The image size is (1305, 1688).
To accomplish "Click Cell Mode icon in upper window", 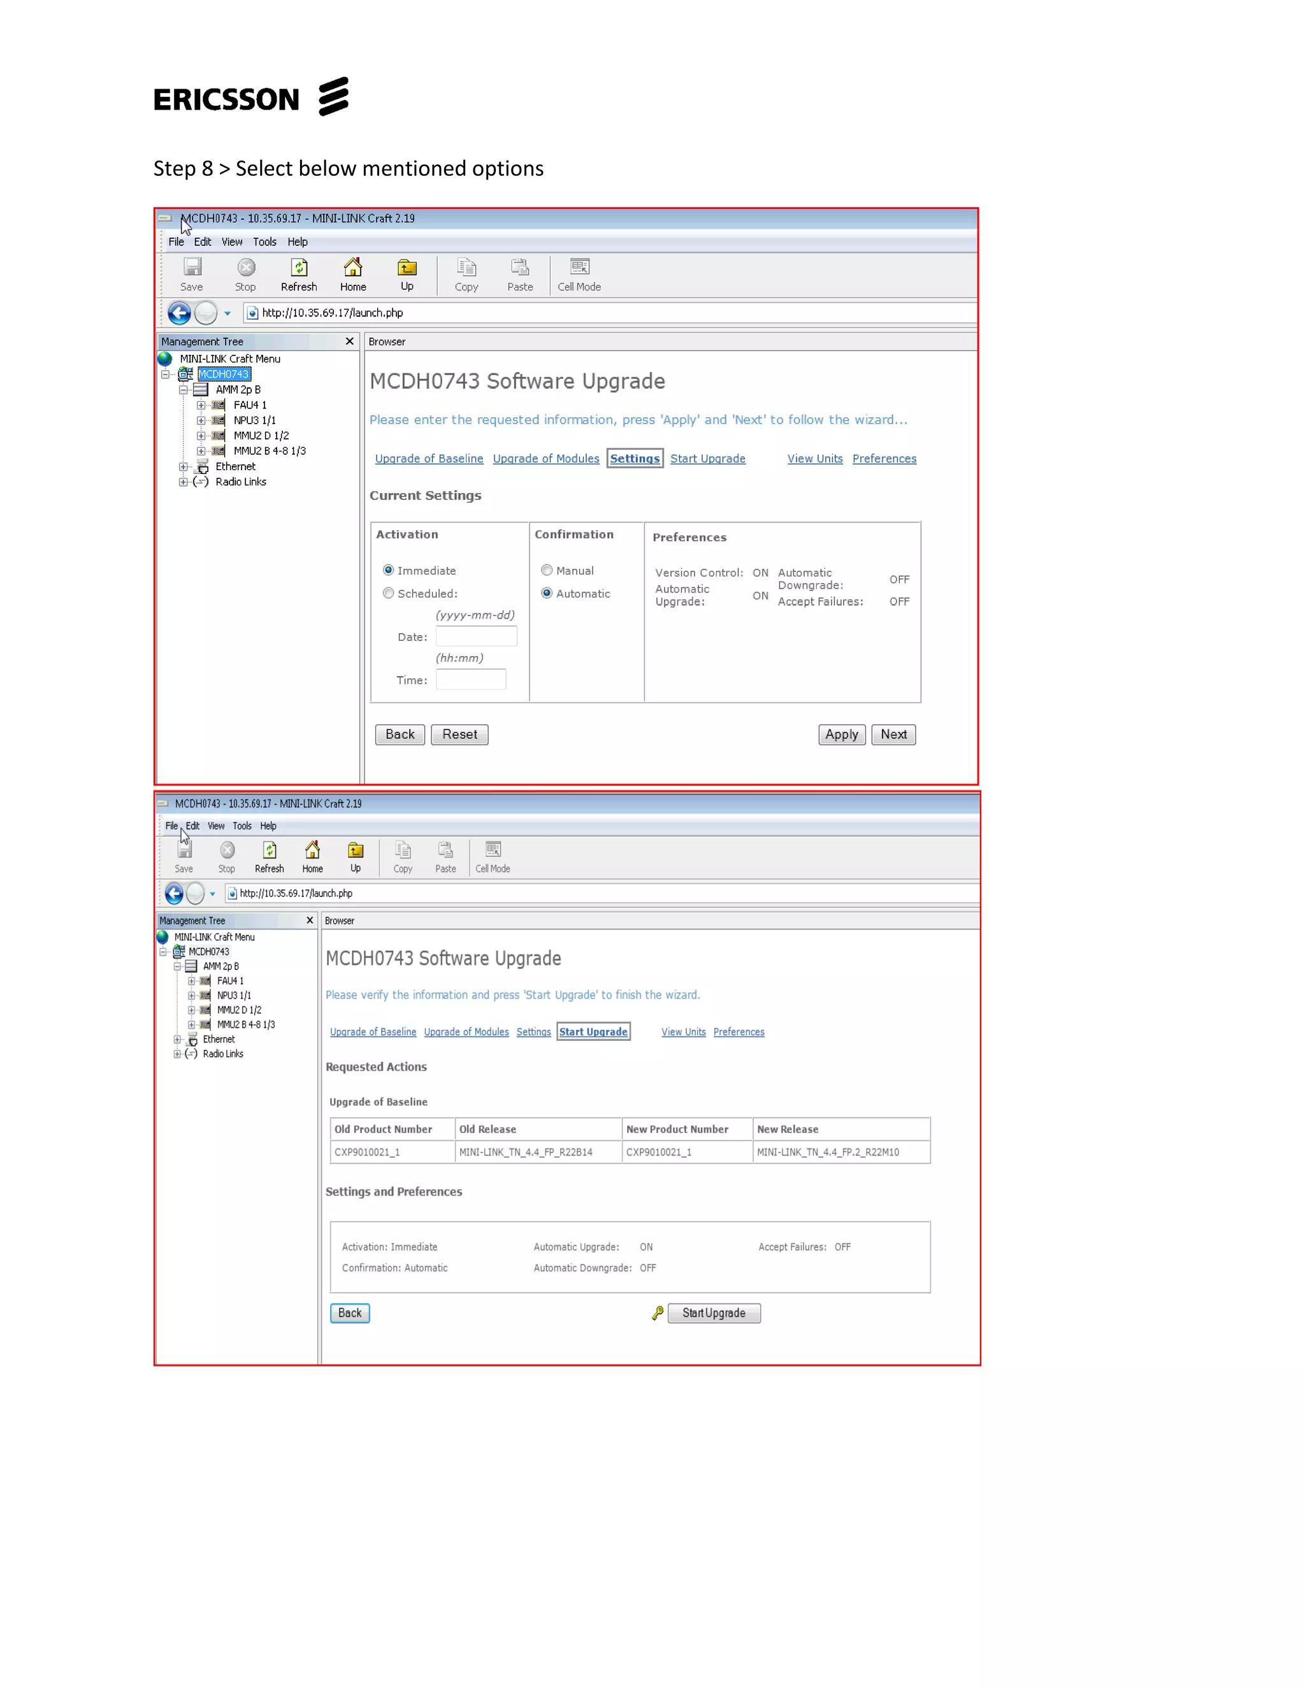I will pyautogui.click(x=580, y=267).
